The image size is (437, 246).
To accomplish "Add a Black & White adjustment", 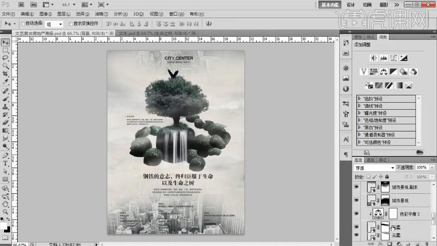I will click(x=394, y=72).
